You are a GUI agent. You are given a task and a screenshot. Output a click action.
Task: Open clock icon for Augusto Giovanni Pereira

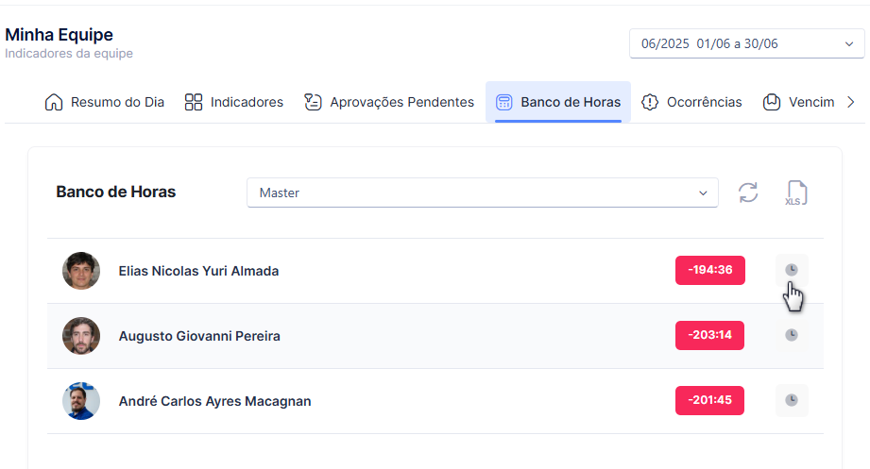[792, 335]
